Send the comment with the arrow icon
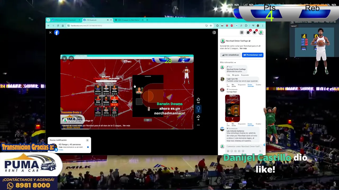Image resolution: width=339 pixels, height=190 pixels. click(x=260, y=151)
